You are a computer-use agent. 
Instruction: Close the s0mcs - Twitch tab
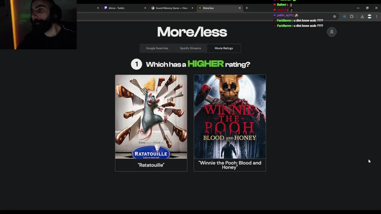tap(145, 8)
